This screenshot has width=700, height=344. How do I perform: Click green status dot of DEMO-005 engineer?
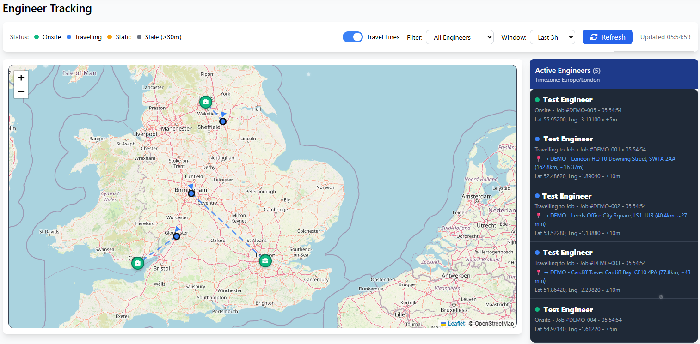pos(537,100)
